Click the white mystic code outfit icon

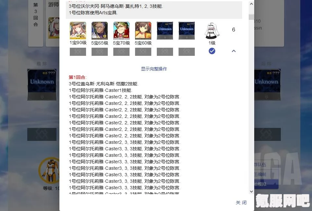tap(212, 31)
